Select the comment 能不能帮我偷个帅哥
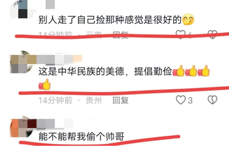The image size is (229, 146). click(81, 136)
